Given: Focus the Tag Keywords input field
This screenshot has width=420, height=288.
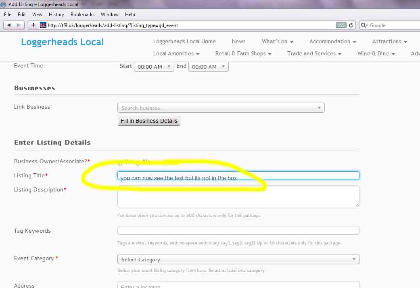Looking at the screenshot, I should coord(238,231).
